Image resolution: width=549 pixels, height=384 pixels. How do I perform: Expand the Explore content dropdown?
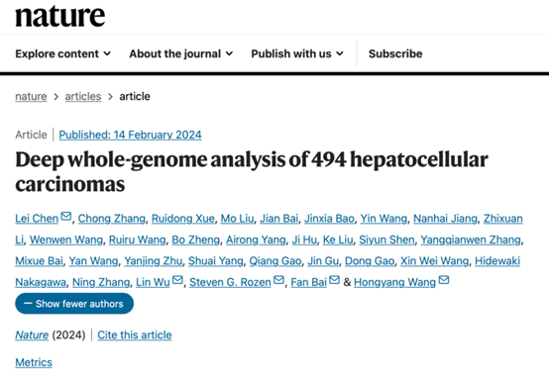(63, 53)
